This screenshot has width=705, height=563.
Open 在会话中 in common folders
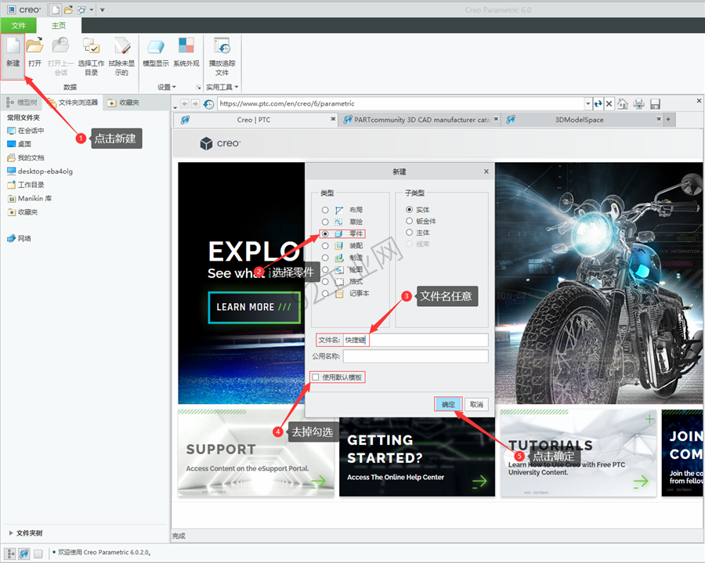26,131
